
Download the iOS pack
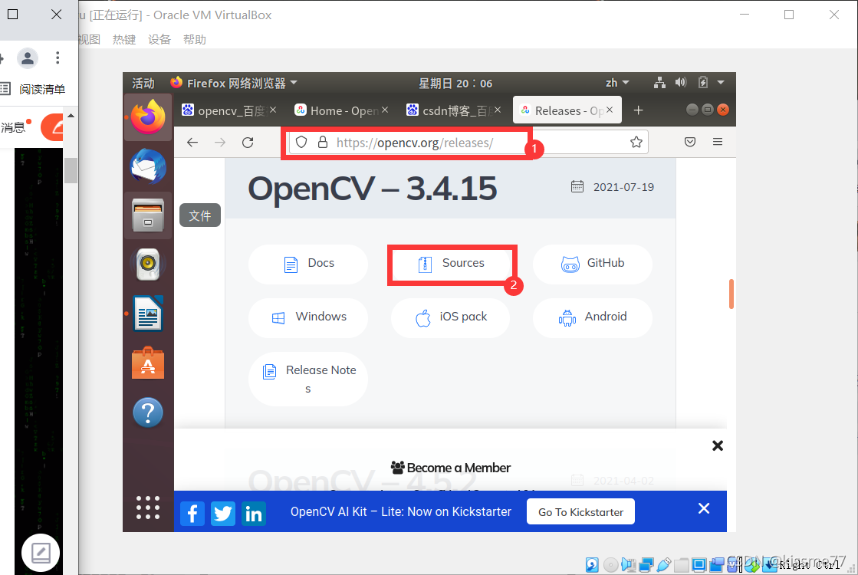(450, 318)
